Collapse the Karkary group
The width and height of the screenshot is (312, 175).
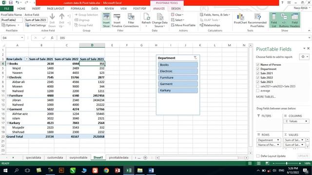pyautogui.click(x=8, y=123)
